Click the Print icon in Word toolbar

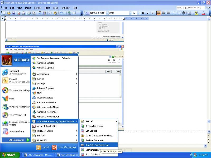click(x=29, y=13)
